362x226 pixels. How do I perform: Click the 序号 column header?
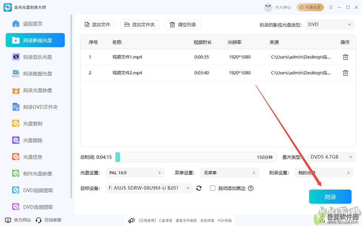tap(93, 42)
